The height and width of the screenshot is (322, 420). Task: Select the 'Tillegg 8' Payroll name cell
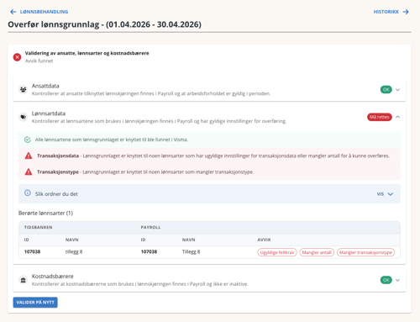coord(191,251)
